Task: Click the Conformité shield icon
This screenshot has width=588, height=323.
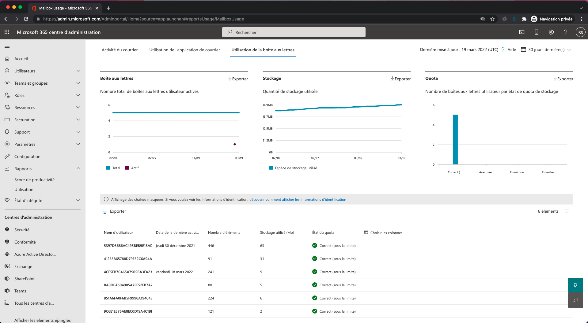Action: point(7,242)
